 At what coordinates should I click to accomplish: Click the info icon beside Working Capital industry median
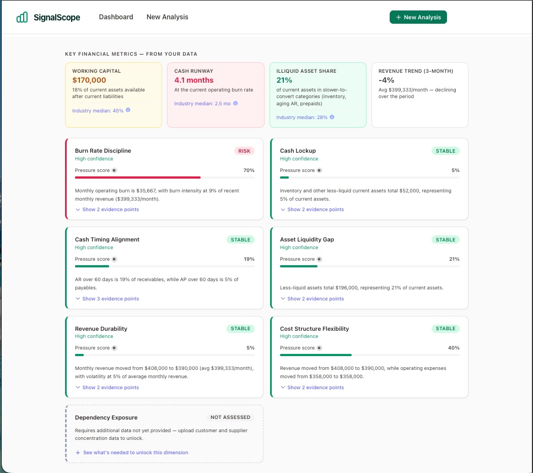(x=128, y=110)
